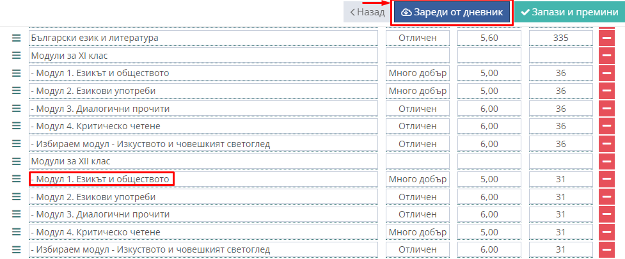Remove the Модули за XII клас row via its minus button
The height and width of the screenshot is (259, 625).
point(606,161)
